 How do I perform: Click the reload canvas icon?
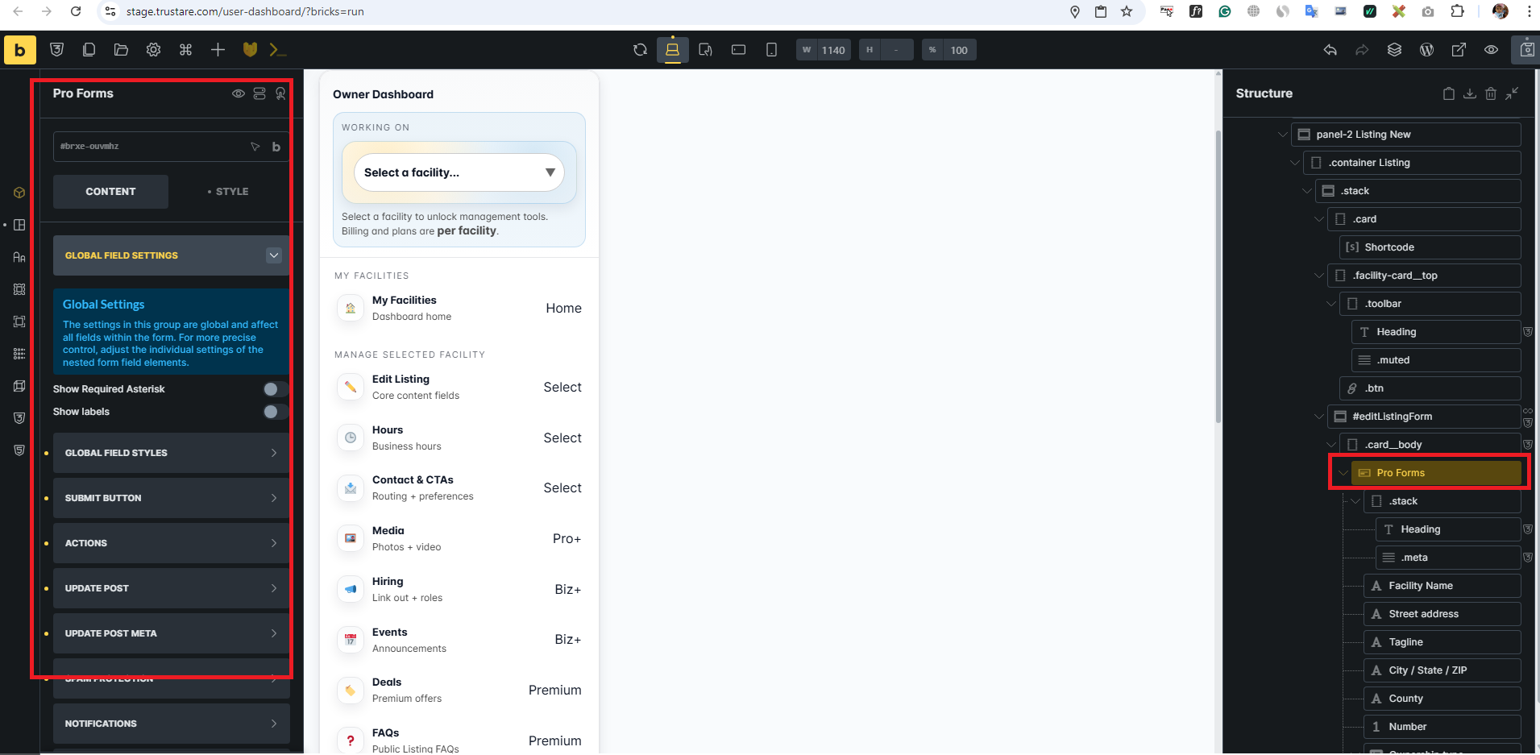click(640, 50)
